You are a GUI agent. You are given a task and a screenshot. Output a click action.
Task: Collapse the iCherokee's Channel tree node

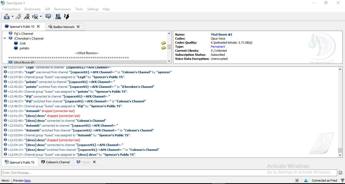5,39
